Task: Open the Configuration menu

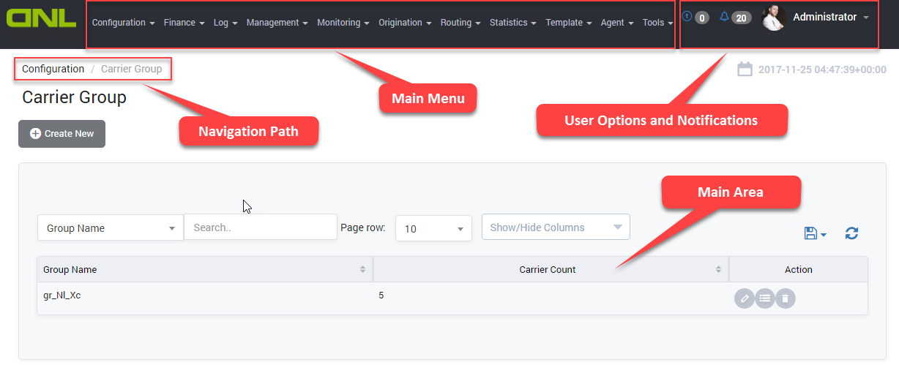Action: pyautogui.click(x=123, y=23)
